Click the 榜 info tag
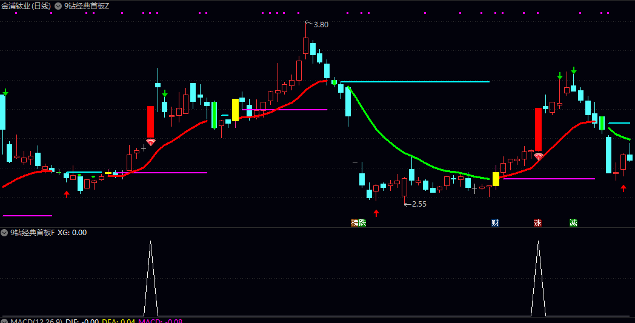This screenshot has height=323, width=635. pos(354,222)
